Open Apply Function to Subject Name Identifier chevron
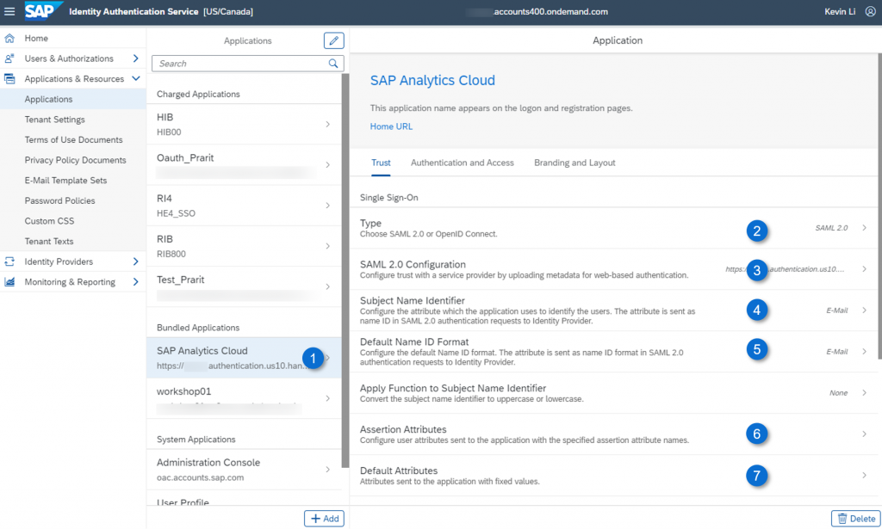 (x=864, y=392)
